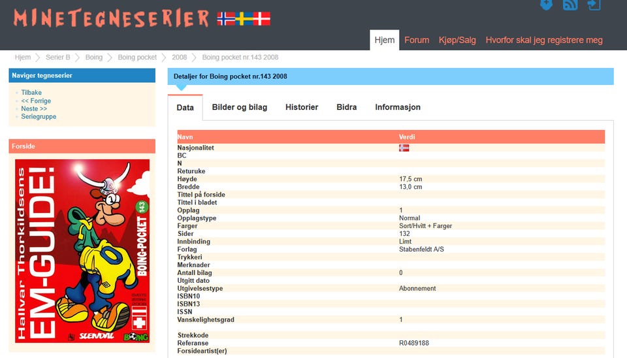Click the Verdi column header
627x358 pixels.
point(407,137)
